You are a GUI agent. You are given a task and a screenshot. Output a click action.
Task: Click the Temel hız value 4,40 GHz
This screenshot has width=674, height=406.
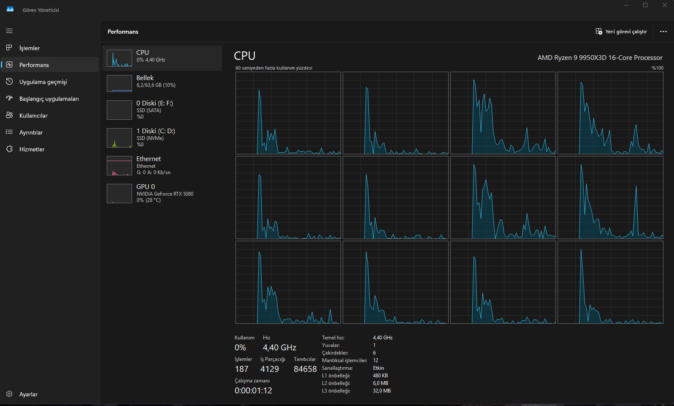click(383, 338)
